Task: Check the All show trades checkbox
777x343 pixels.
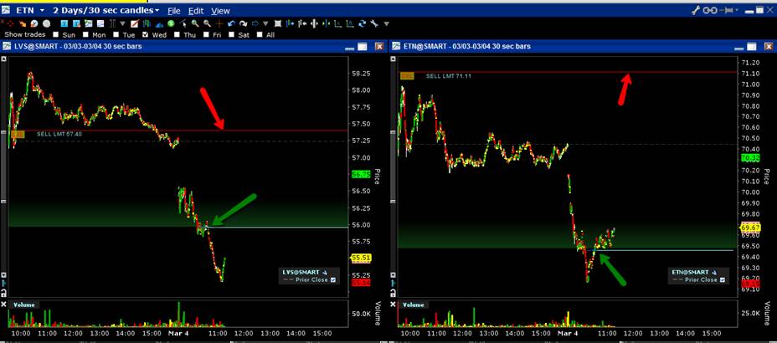Action: tap(259, 35)
